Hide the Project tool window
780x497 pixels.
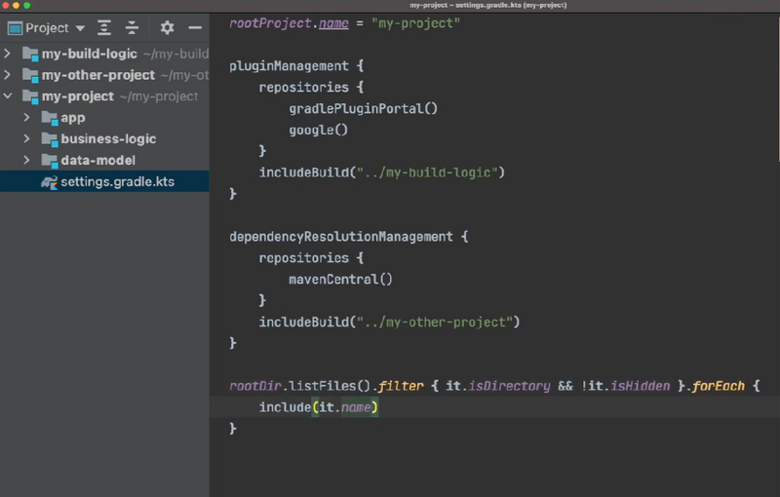(195, 28)
